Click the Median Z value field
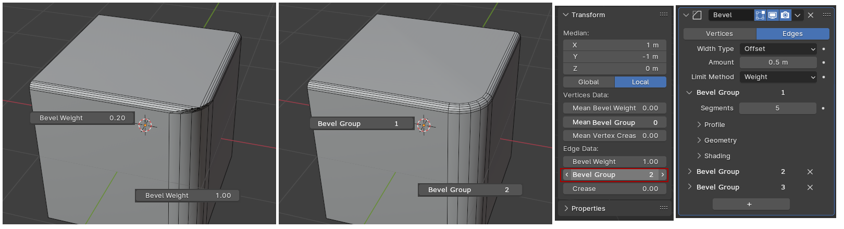Screen dimensions: 844x229 [615, 69]
